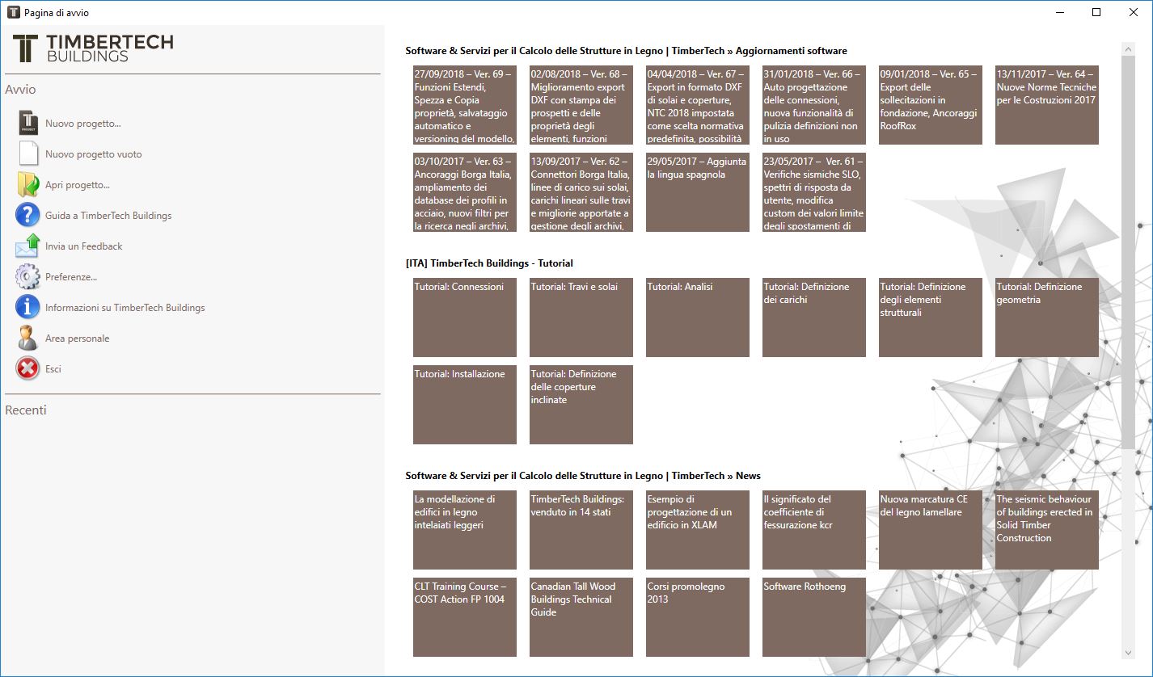
Task: Open Tutorial: Travi e solai tile
Action: (581, 317)
